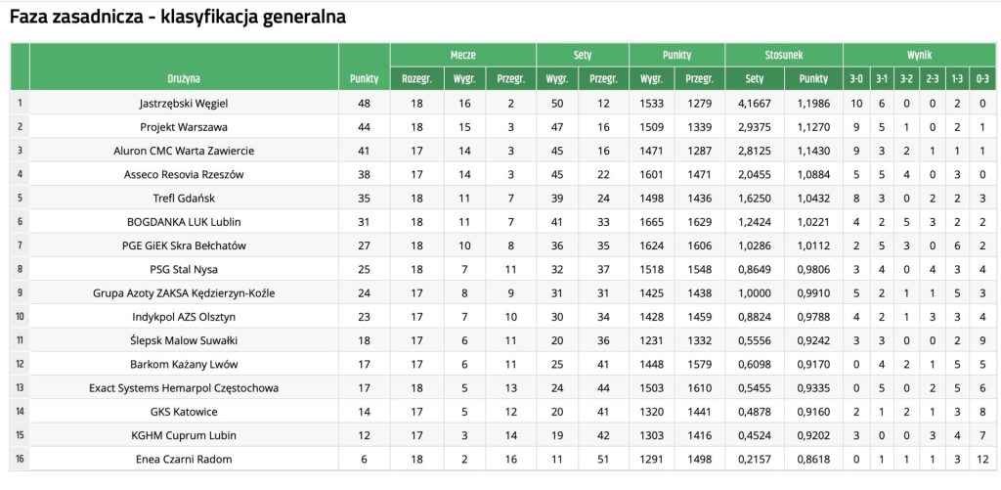Click the 3-0 result column header

(x=856, y=79)
